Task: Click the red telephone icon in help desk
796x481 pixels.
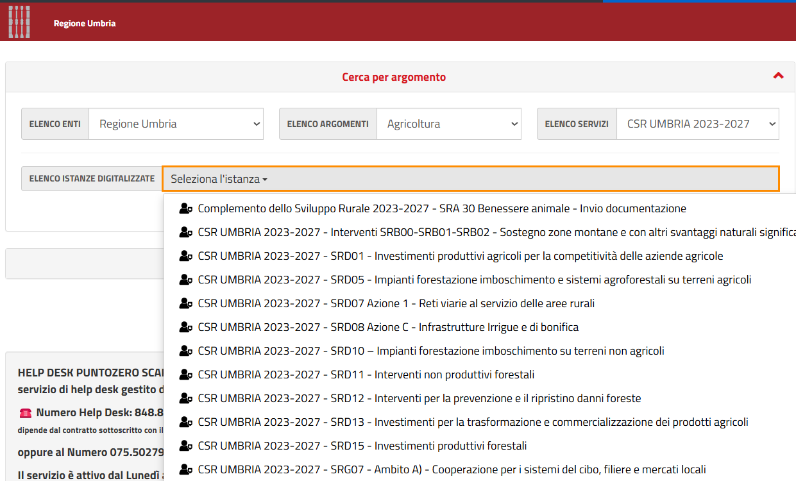Action: pyautogui.click(x=26, y=413)
